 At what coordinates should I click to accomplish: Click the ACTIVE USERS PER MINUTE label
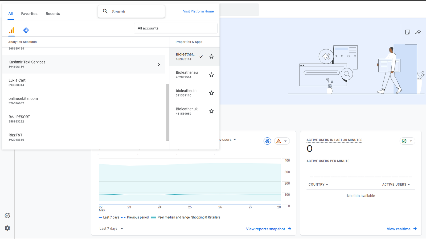click(328, 161)
